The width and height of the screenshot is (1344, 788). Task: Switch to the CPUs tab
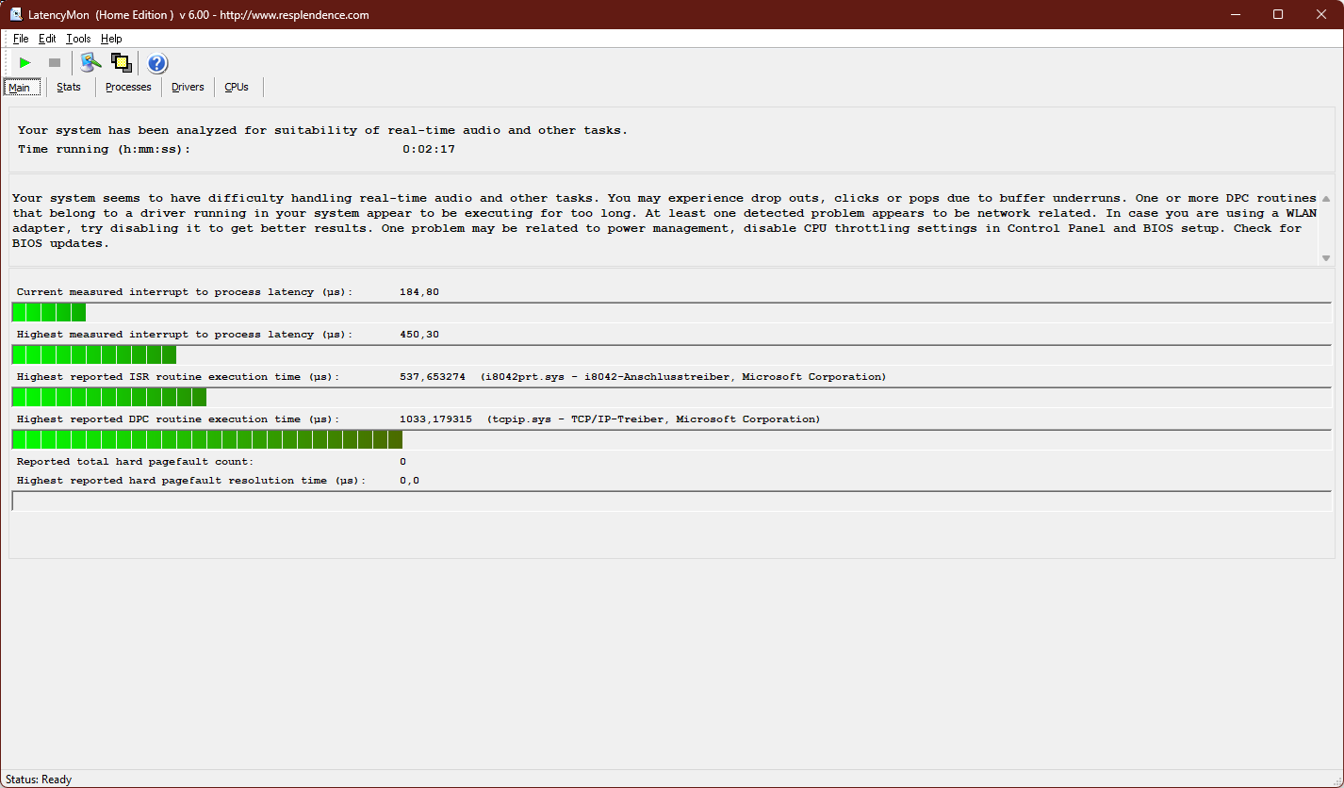pyautogui.click(x=237, y=87)
